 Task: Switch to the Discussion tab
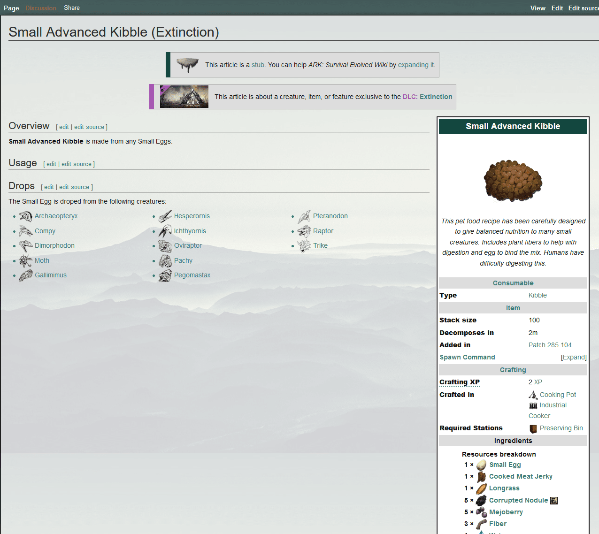[41, 8]
